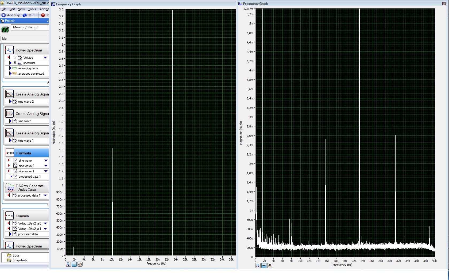
Task: Click the Logs folder icon
Action: coord(9,255)
